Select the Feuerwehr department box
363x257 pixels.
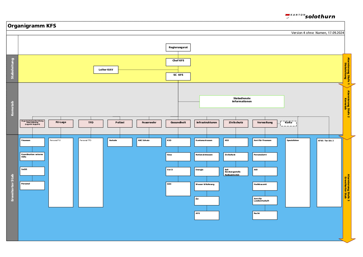coord(149,123)
